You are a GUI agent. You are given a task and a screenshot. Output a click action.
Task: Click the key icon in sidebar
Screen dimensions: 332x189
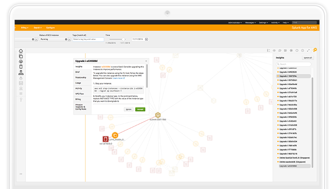click(x=21, y=99)
